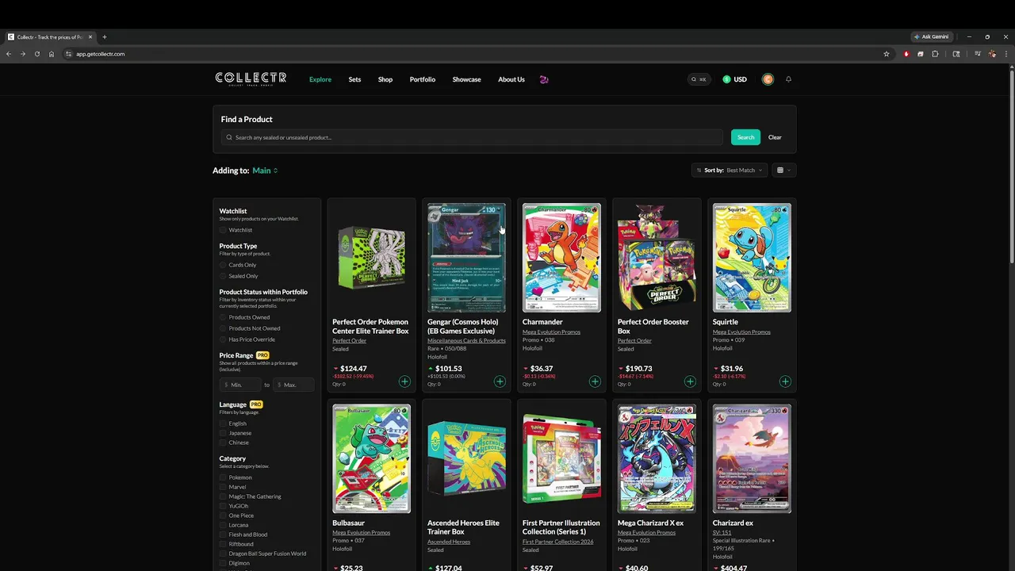The width and height of the screenshot is (1015, 571).
Task: Switch to the Explore tab
Action: 320,79
